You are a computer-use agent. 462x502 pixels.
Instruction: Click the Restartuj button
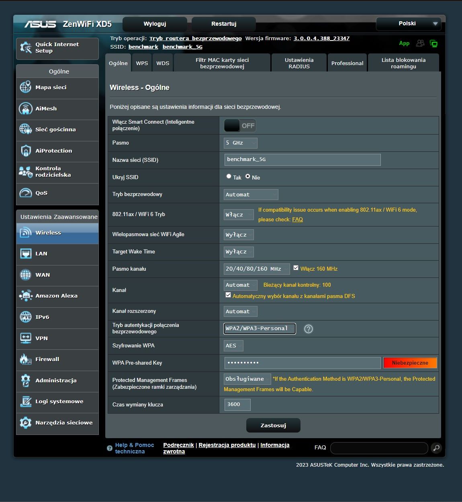pyautogui.click(x=224, y=24)
